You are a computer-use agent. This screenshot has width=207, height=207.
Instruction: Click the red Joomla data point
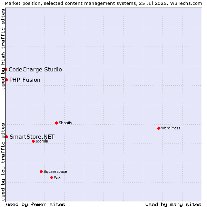(33, 141)
